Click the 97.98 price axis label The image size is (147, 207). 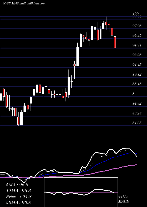pyautogui.click(x=137, y=26)
